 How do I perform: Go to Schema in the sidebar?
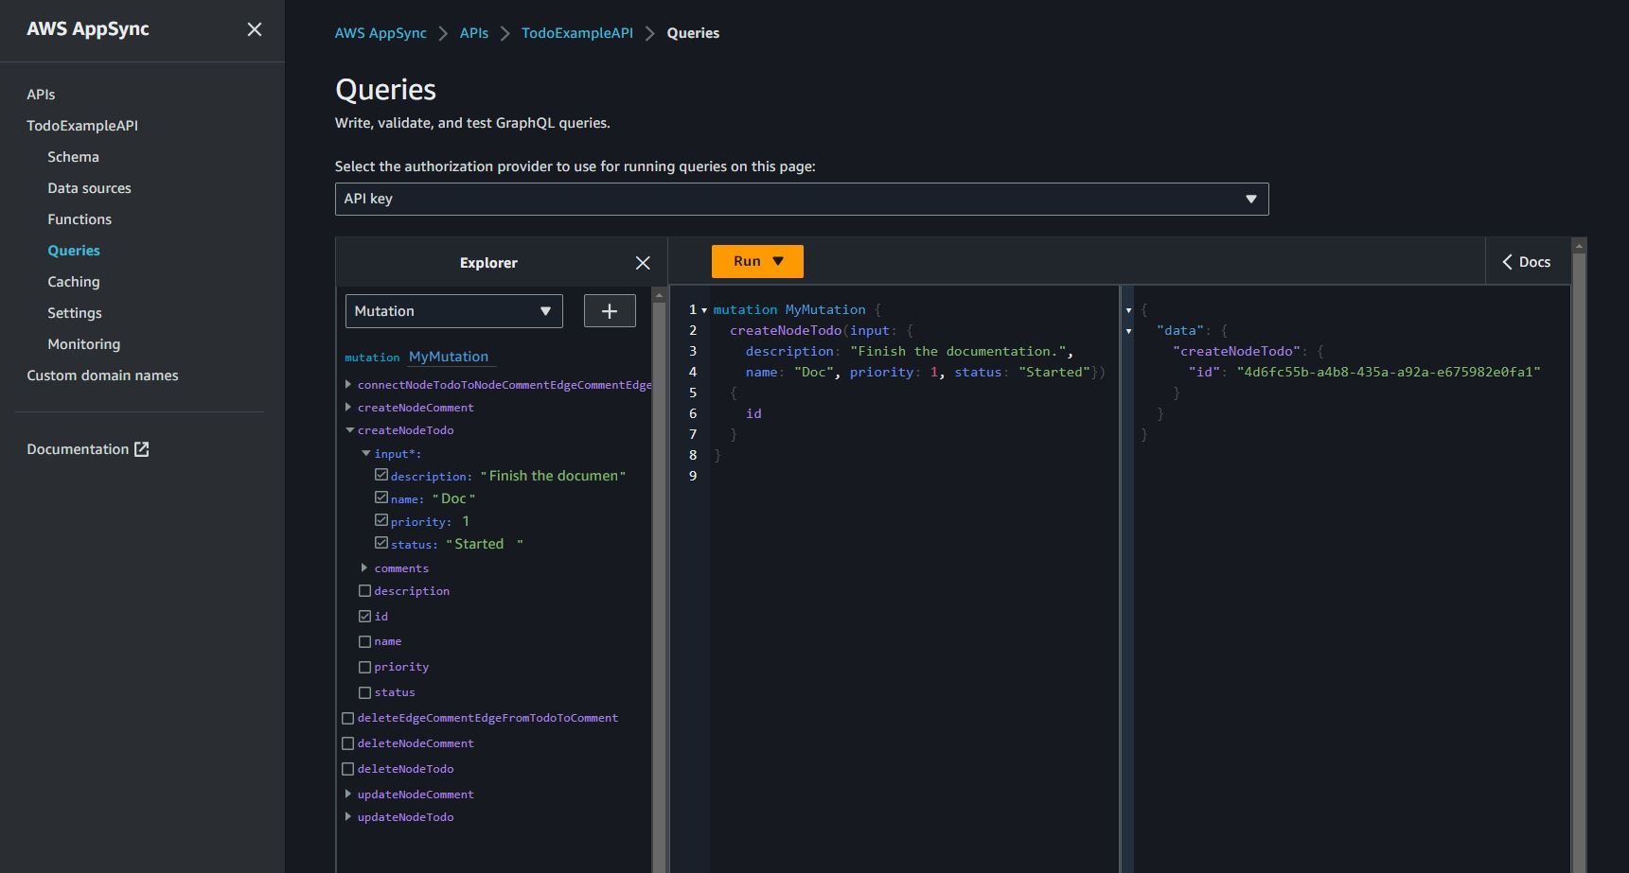(73, 157)
